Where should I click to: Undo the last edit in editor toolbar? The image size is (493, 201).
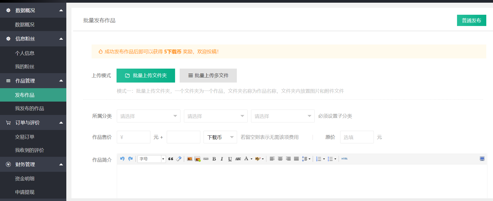pyautogui.click(x=122, y=159)
